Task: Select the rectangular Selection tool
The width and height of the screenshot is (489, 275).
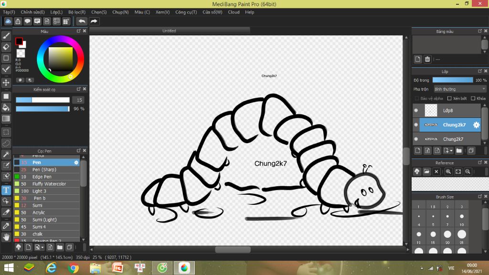Action: pos(6,132)
